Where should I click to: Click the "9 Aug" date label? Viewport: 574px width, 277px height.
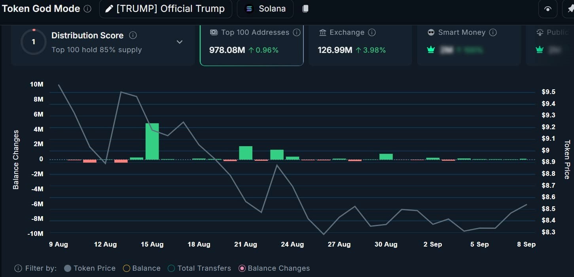[x=59, y=244]
